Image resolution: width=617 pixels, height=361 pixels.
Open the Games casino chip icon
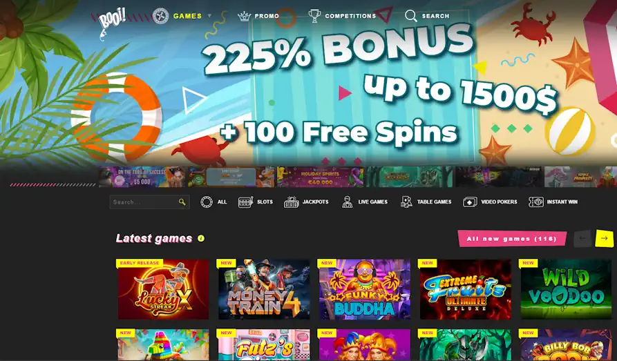160,16
